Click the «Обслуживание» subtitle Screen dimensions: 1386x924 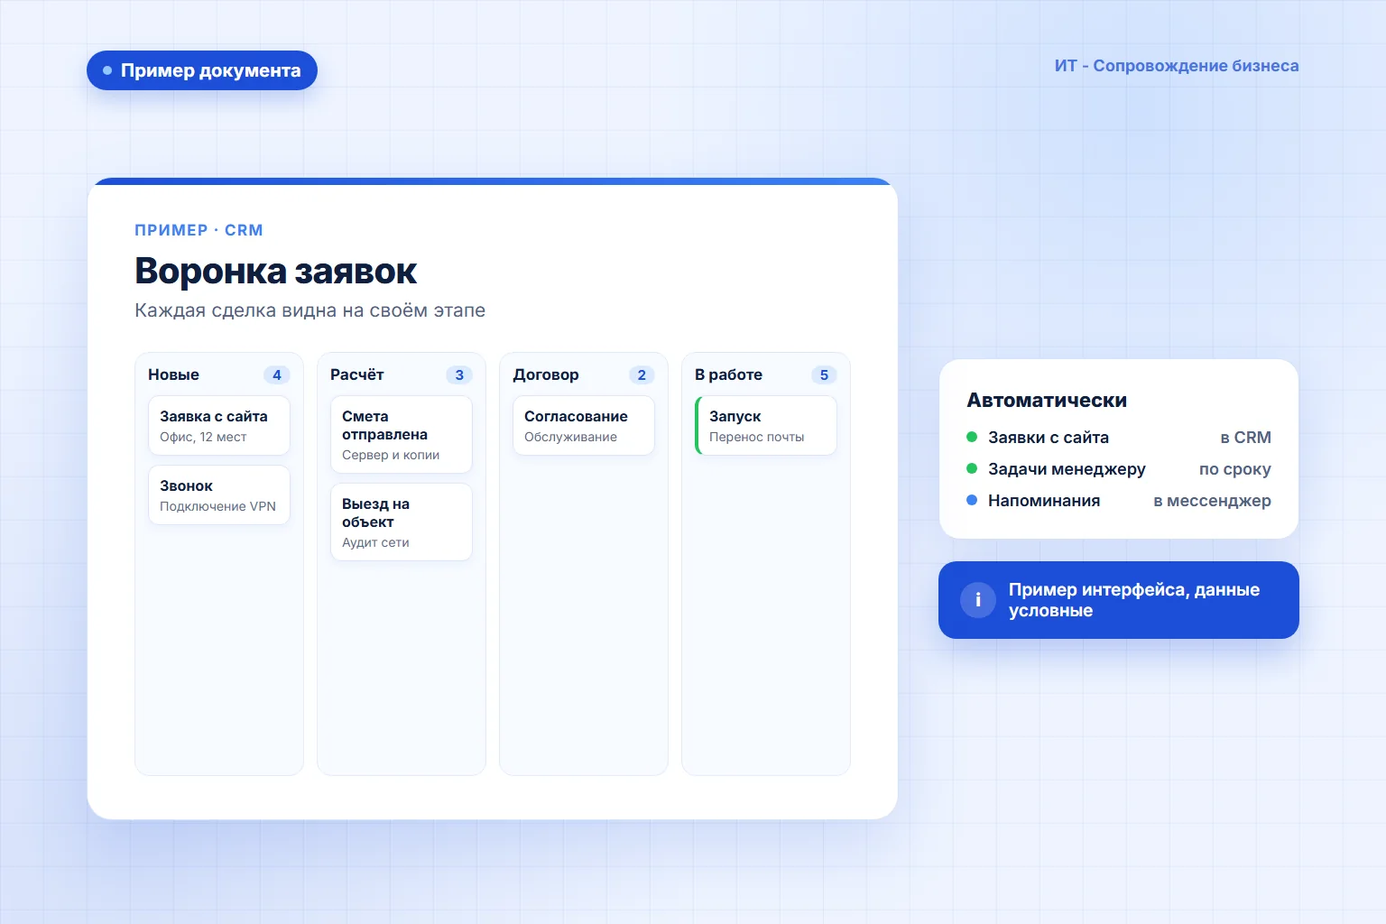click(570, 437)
